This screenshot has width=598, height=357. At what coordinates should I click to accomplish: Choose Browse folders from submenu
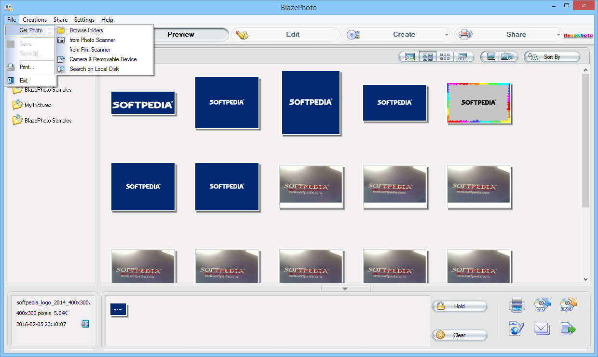click(104, 30)
